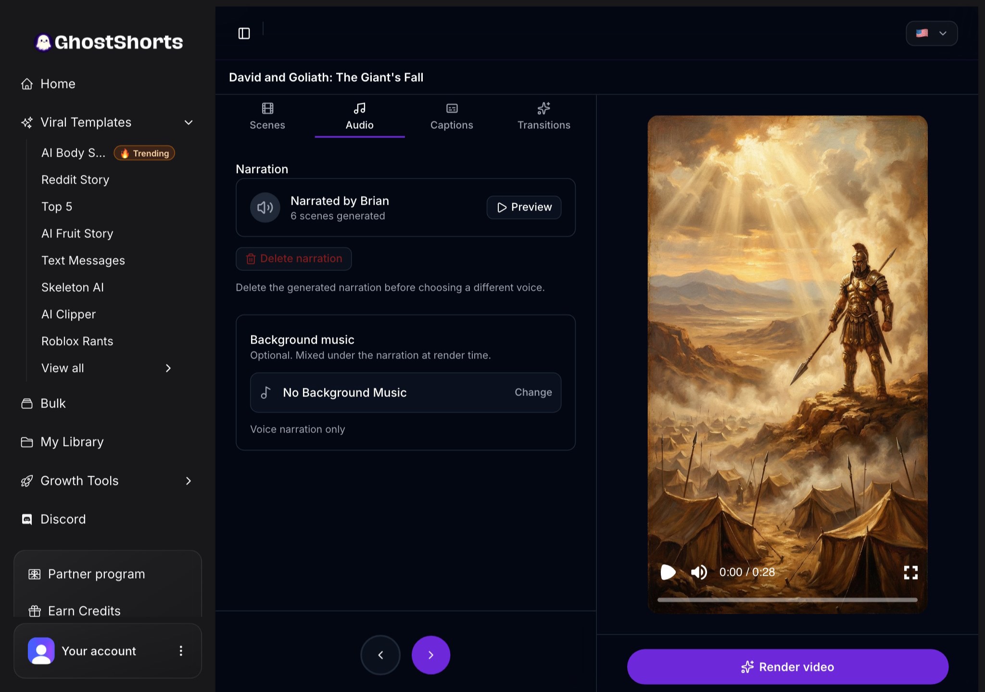Mute the video preview volume
The width and height of the screenshot is (985, 692).
pos(699,572)
